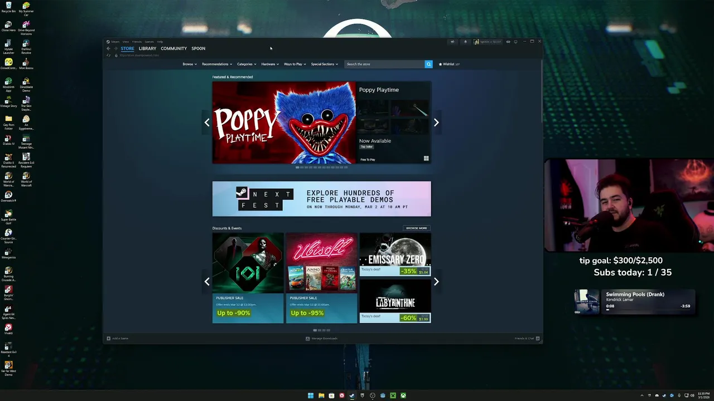Click the featured carousel pagination dots
This screenshot has height=401, width=714.
(321, 167)
